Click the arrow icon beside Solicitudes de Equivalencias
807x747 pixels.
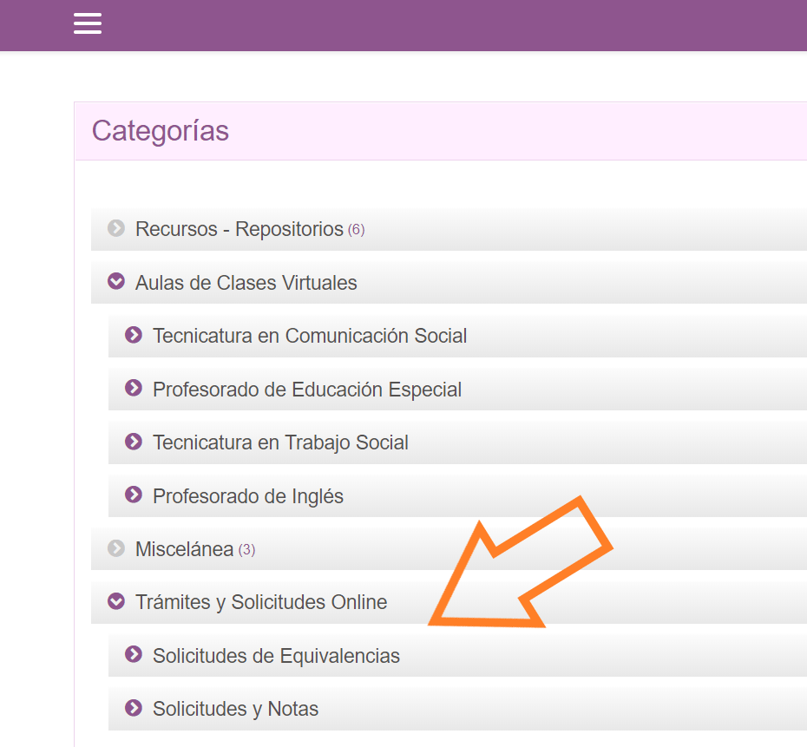click(134, 655)
